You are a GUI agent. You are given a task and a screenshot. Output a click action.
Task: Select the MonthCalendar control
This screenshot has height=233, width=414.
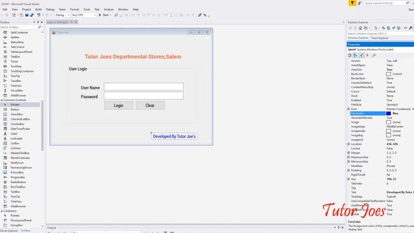(x=20, y=158)
